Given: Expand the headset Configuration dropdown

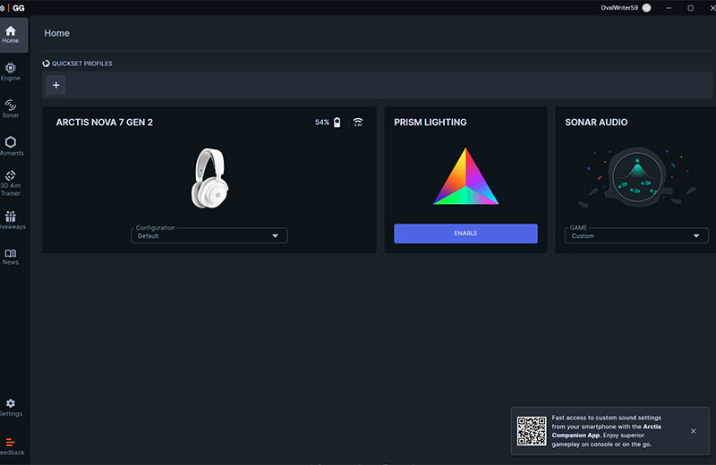Looking at the screenshot, I should point(209,236).
